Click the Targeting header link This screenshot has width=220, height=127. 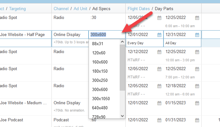click(17, 9)
